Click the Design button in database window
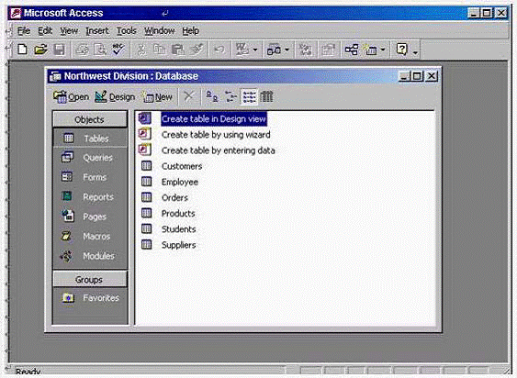 [x=115, y=97]
